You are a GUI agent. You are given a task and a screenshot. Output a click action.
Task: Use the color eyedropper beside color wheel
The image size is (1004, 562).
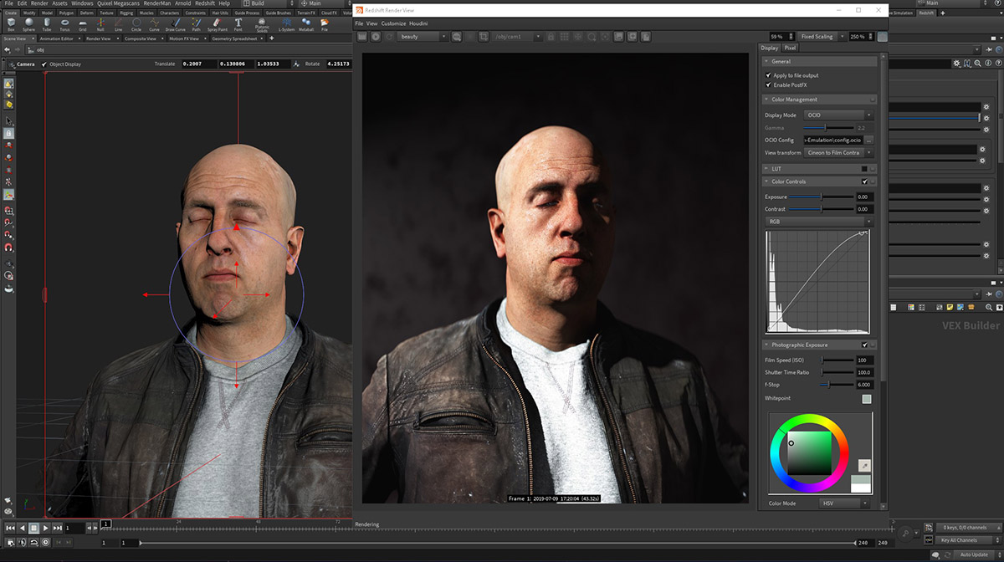[x=864, y=465]
